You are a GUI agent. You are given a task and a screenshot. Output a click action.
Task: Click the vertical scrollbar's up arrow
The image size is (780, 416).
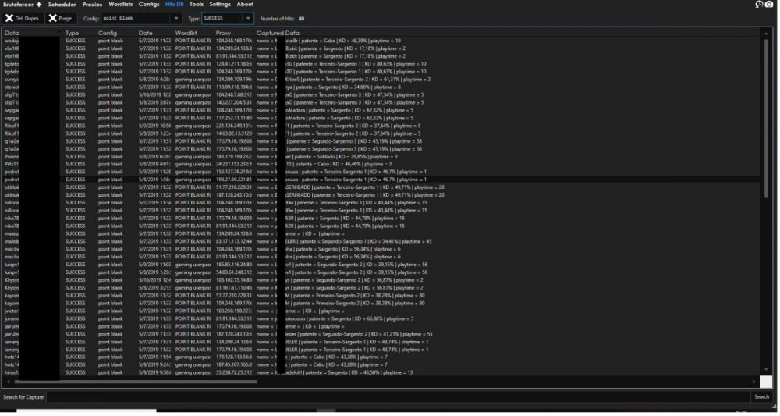coord(766,34)
